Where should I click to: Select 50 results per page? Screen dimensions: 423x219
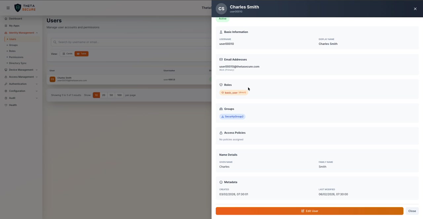pyautogui.click(x=111, y=95)
